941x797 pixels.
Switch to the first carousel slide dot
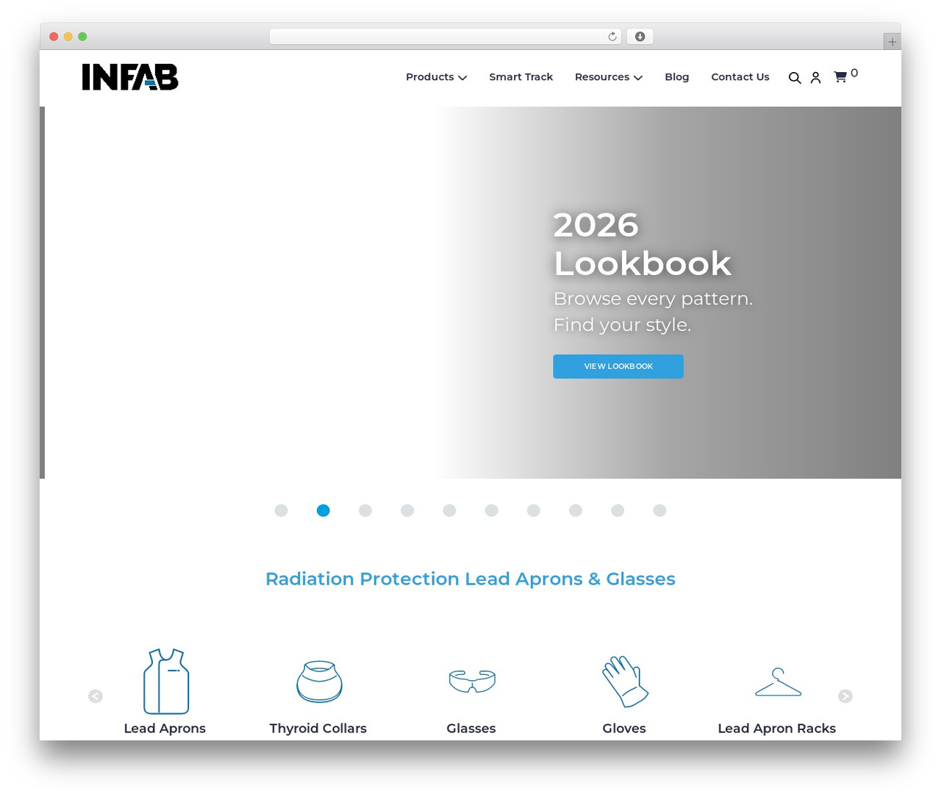pos(281,510)
